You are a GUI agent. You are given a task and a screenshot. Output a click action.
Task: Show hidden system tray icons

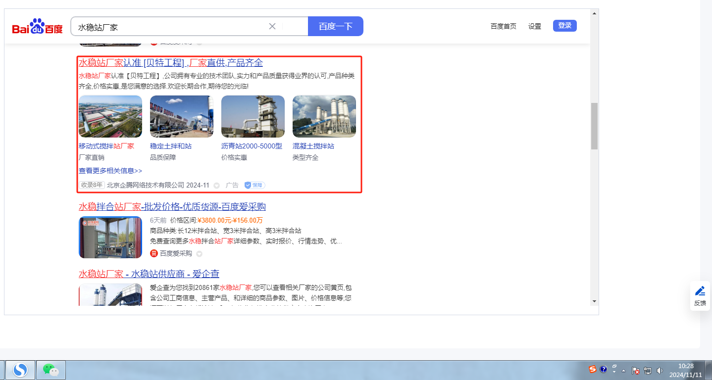coord(623,371)
